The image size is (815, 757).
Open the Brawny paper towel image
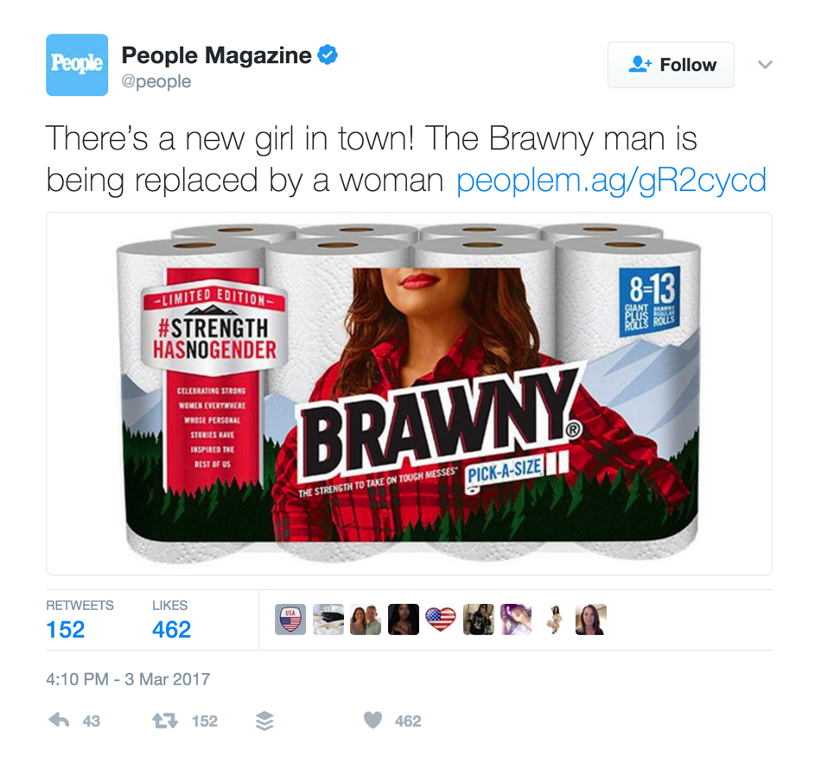point(409,393)
